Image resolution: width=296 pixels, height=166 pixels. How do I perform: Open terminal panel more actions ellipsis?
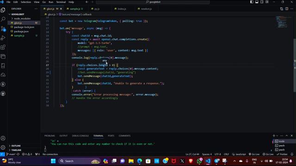(282, 136)
